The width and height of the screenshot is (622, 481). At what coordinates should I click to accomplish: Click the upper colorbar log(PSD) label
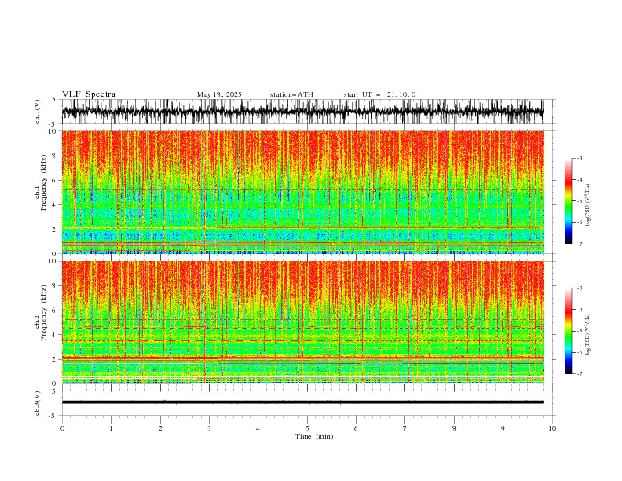[588, 205]
